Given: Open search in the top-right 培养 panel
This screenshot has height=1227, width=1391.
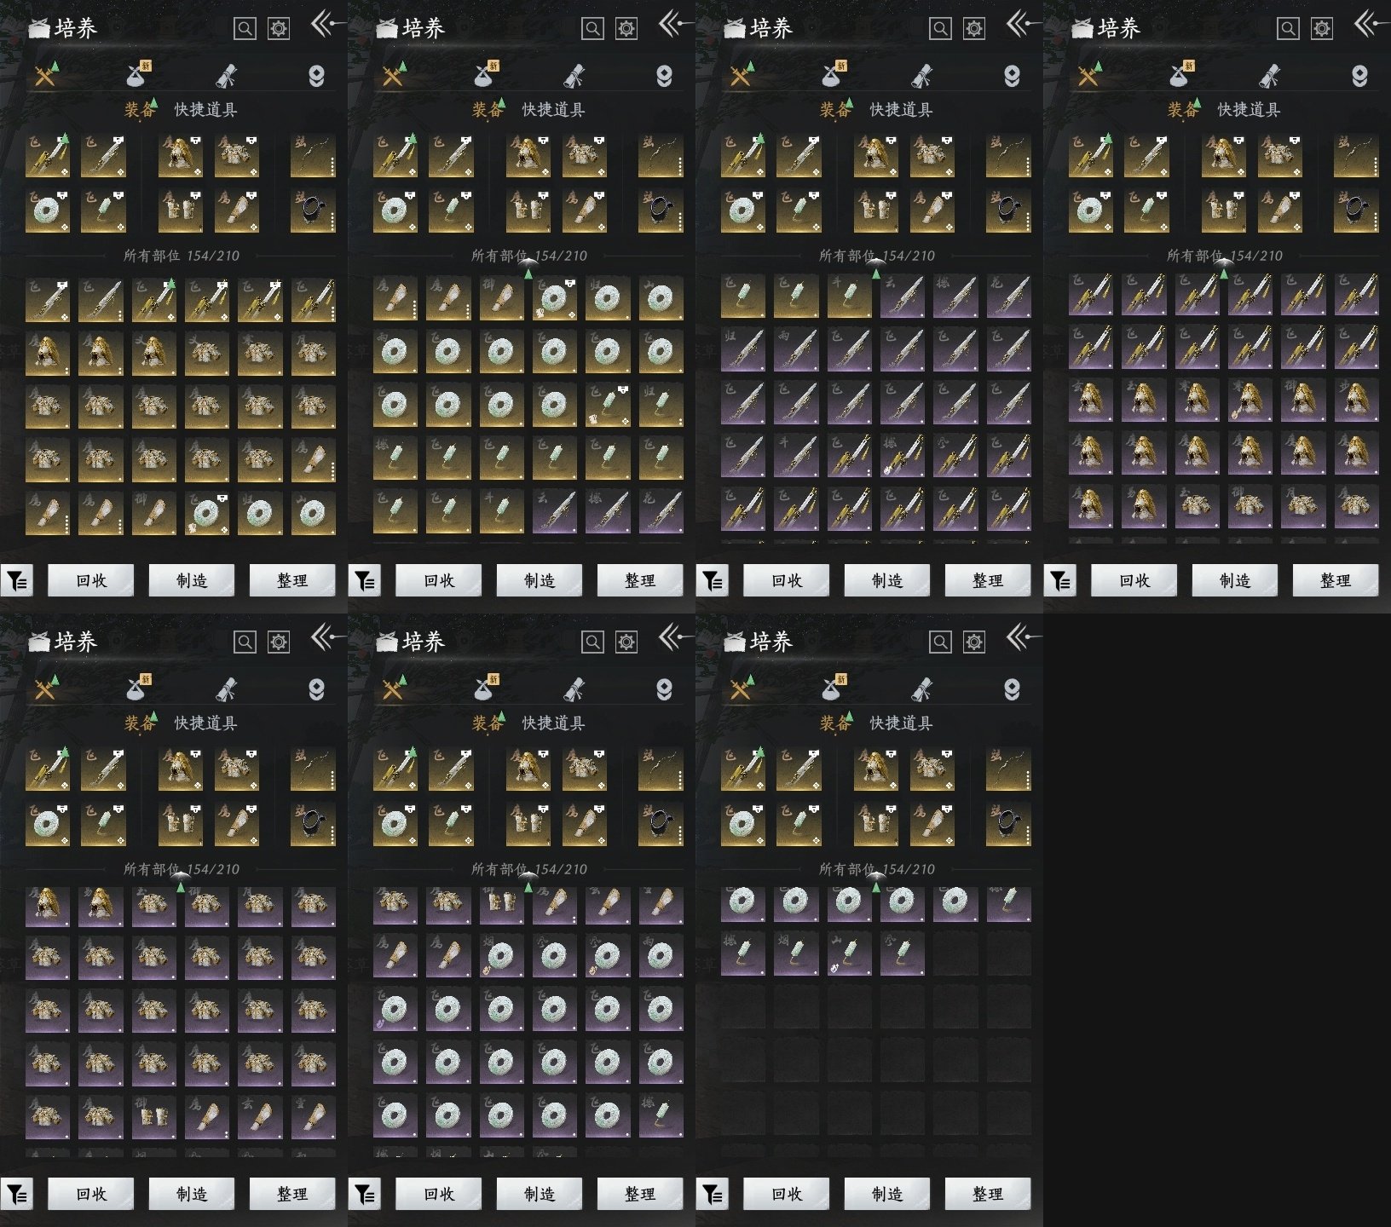Looking at the screenshot, I should (1288, 29).
